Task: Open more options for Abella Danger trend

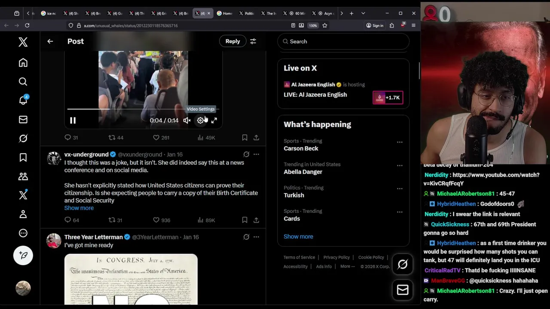Action: (400, 165)
